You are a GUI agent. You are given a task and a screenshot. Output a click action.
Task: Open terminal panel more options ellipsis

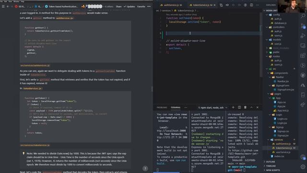(x=186, y=108)
